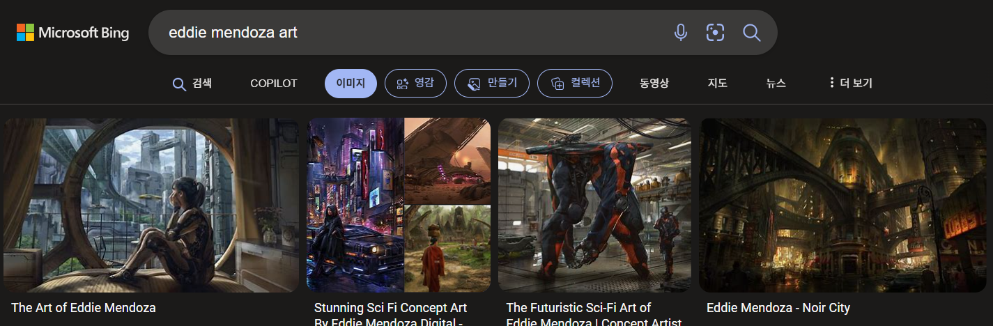
Task: Switch to the 뉴스 tab
Action: point(776,84)
